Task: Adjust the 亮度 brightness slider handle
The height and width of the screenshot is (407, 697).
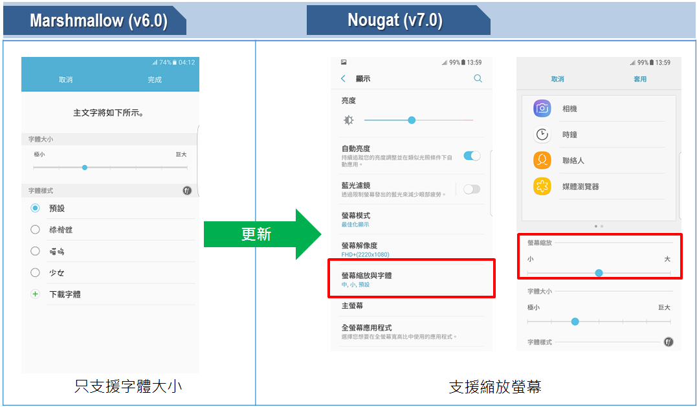Action: pos(412,120)
